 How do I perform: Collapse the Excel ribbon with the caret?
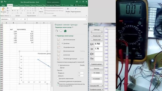(87, 16)
